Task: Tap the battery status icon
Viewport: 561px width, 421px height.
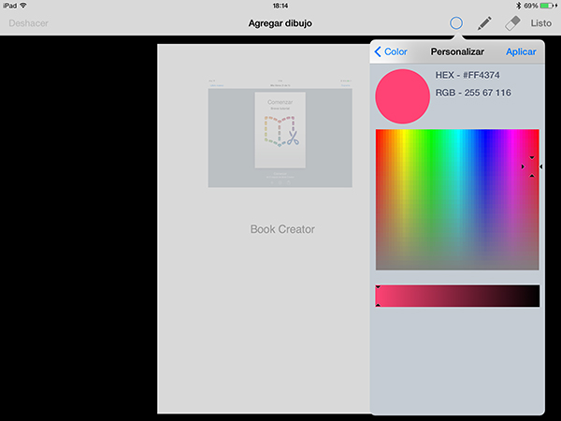Action: click(x=547, y=6)
